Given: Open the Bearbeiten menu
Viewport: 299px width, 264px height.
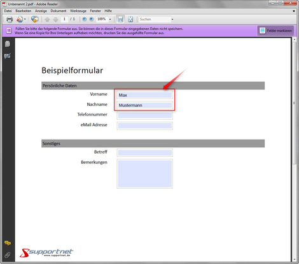Looking at the screenshot, I should tap(24, 11).
